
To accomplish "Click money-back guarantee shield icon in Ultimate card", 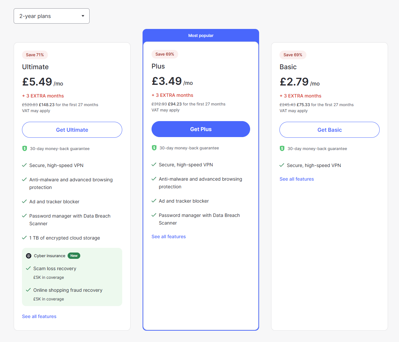I will (x=25, y=148).
